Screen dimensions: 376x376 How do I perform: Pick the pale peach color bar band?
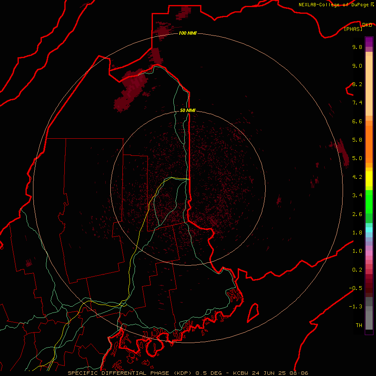tap(369, 86)
